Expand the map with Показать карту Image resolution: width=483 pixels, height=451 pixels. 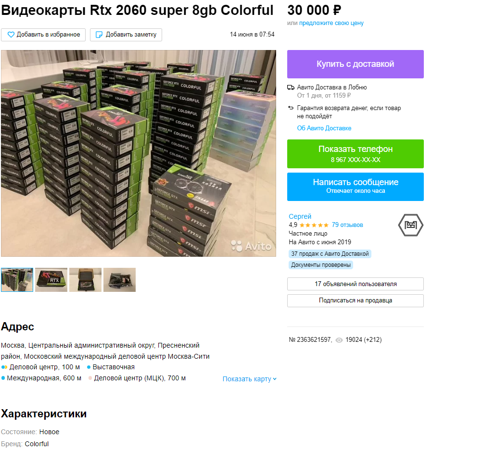(x=249, y=379)
